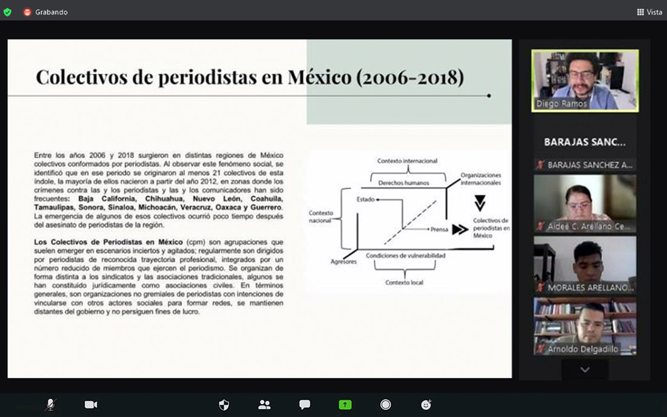Click the "Derechos humanos" diagram label
The width and height of the screenshot is (667, 417).
coord(404,183)
